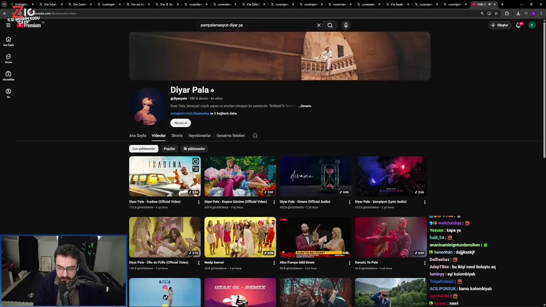
Task: Open the browser three-dot menu
Action: point(541,13)
